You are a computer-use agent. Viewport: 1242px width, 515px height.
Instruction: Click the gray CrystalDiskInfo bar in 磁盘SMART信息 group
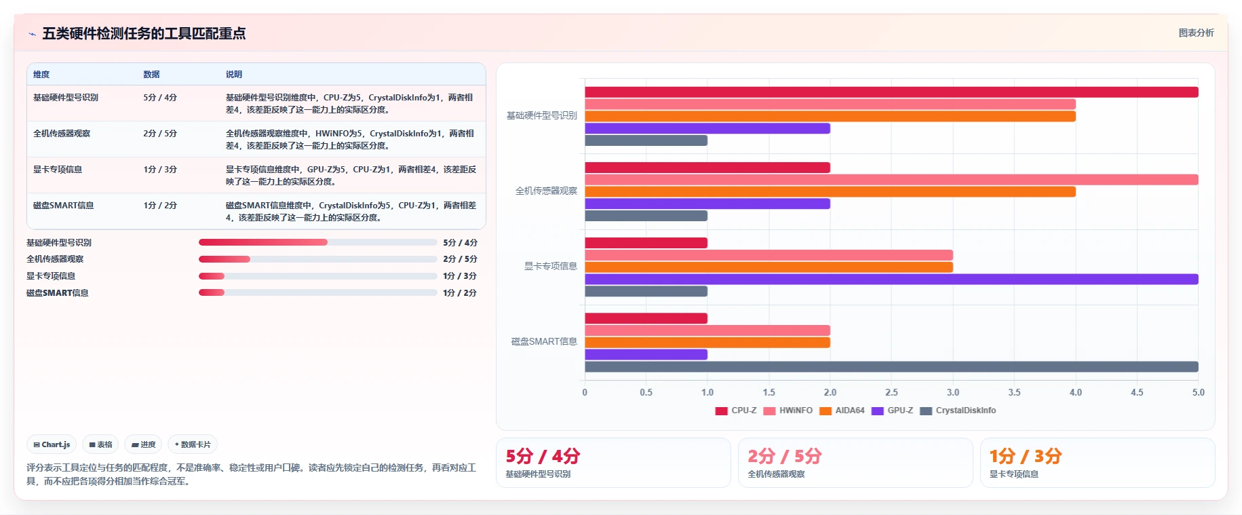coord(891,366)
